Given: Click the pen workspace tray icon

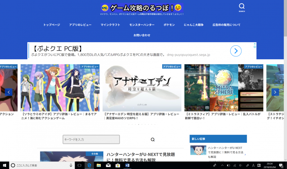Looking at the screenshot, I should pyautogui.click(x=247, y=165).
